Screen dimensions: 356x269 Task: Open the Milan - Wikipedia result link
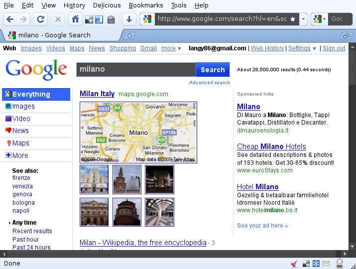(x=143, y=243)
